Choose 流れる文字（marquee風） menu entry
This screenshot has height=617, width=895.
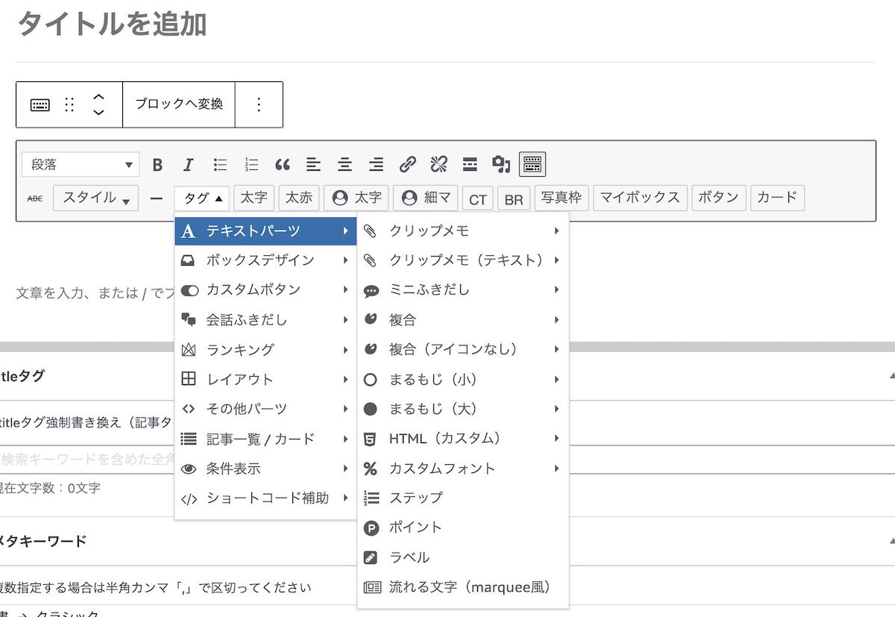pyautogui.click(x=469, y=587)
